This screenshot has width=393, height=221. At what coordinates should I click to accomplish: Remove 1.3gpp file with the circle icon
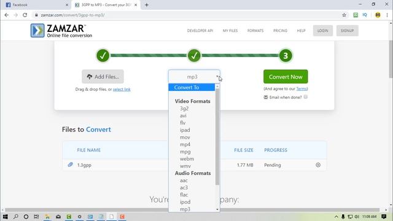(x=318, y=165)
